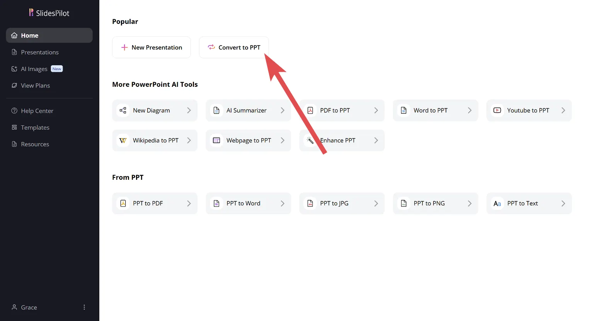
Task: Click the Youtube to PPT play icon
Action: 497,110
